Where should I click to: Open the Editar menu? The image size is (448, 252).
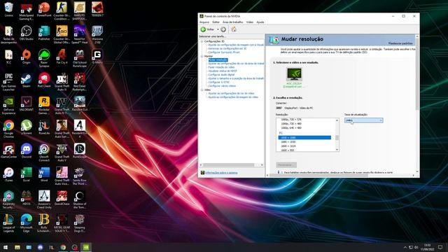point(216,22)
